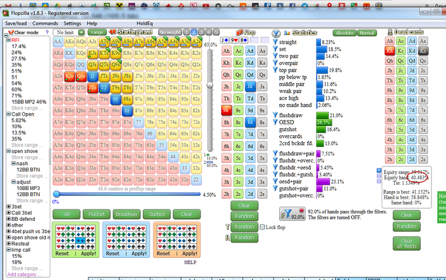
Task: Select weight group 5 button
Action: point(216,32)
